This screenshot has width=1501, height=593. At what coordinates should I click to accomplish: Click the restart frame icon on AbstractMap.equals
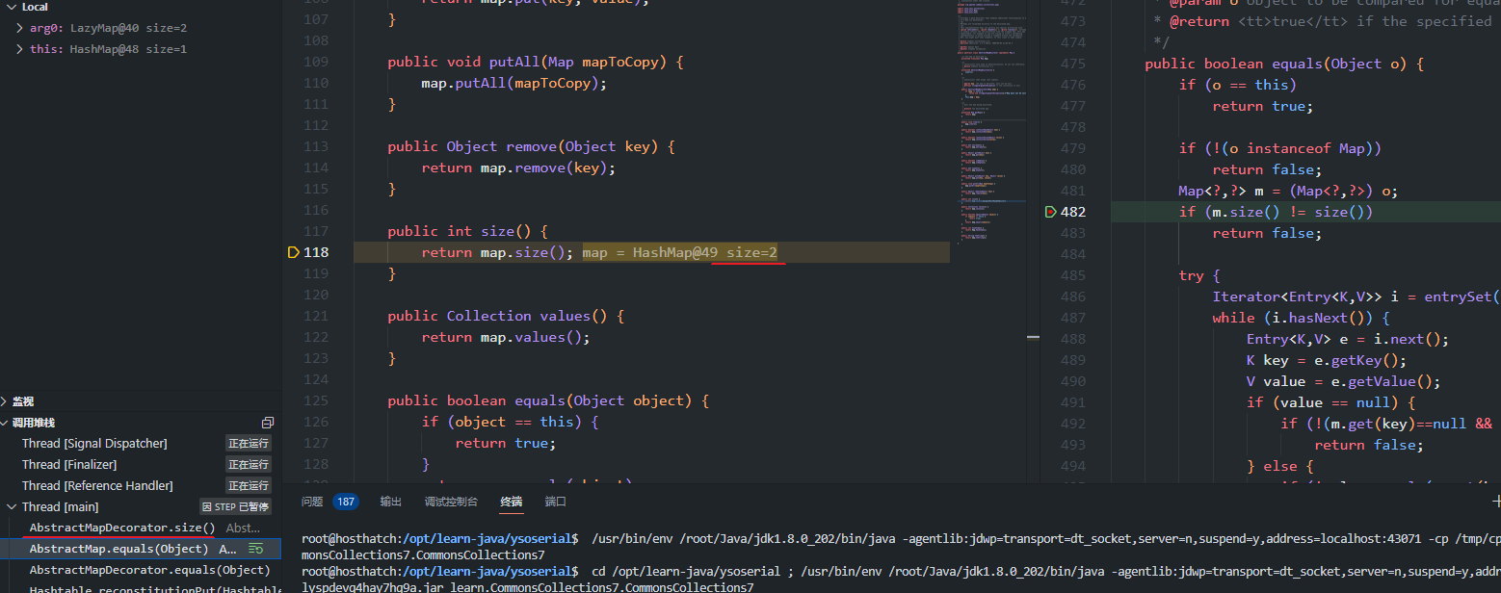click(x=255, y=549)
